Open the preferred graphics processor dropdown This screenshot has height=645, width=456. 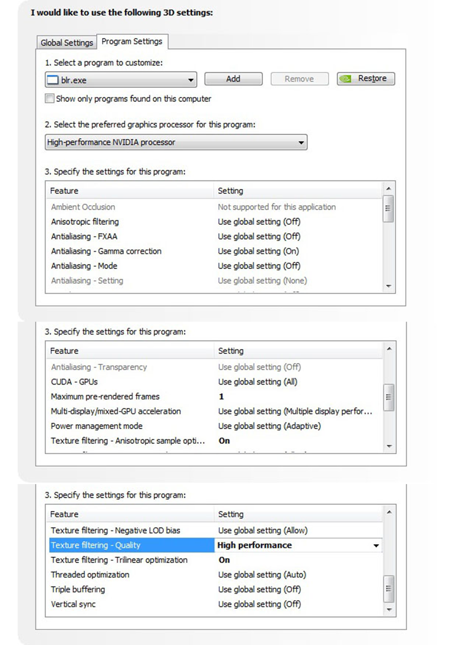point(176,142)
